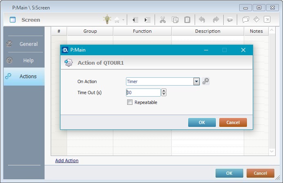
Task: Confirm with OK in Action dialog
Action: tap(202, 122)
